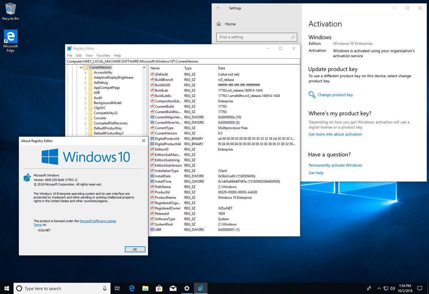Expand the Audit key
This screenshot has height=294, width=429.
pyautogui.click(x=85, y=98)
